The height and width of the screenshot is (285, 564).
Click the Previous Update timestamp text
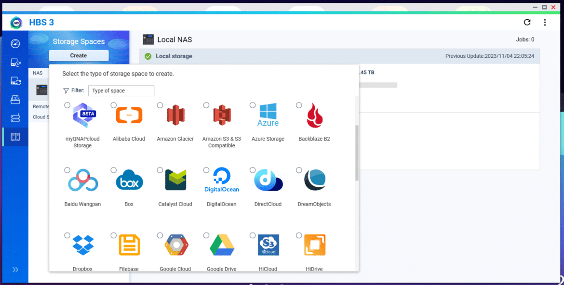tap(490, 56)
